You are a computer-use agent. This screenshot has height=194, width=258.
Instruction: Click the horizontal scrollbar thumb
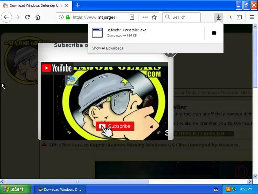pyautogui.click(x=77, y=182)
